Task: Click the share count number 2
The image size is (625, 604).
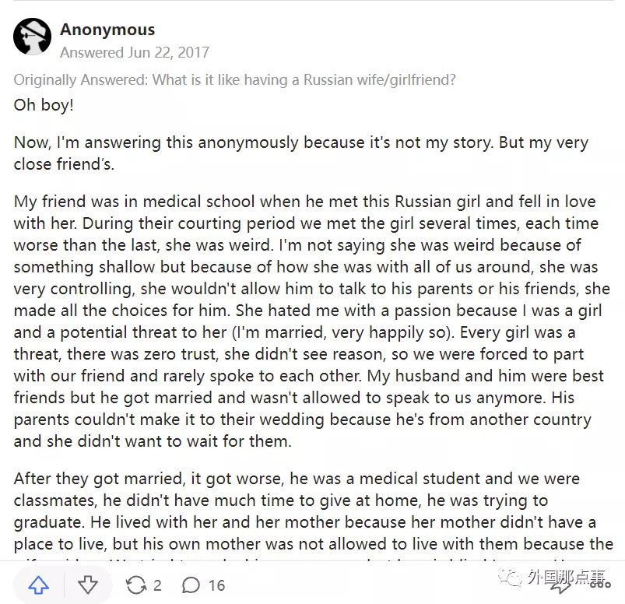Action: [x=157, y=585]
